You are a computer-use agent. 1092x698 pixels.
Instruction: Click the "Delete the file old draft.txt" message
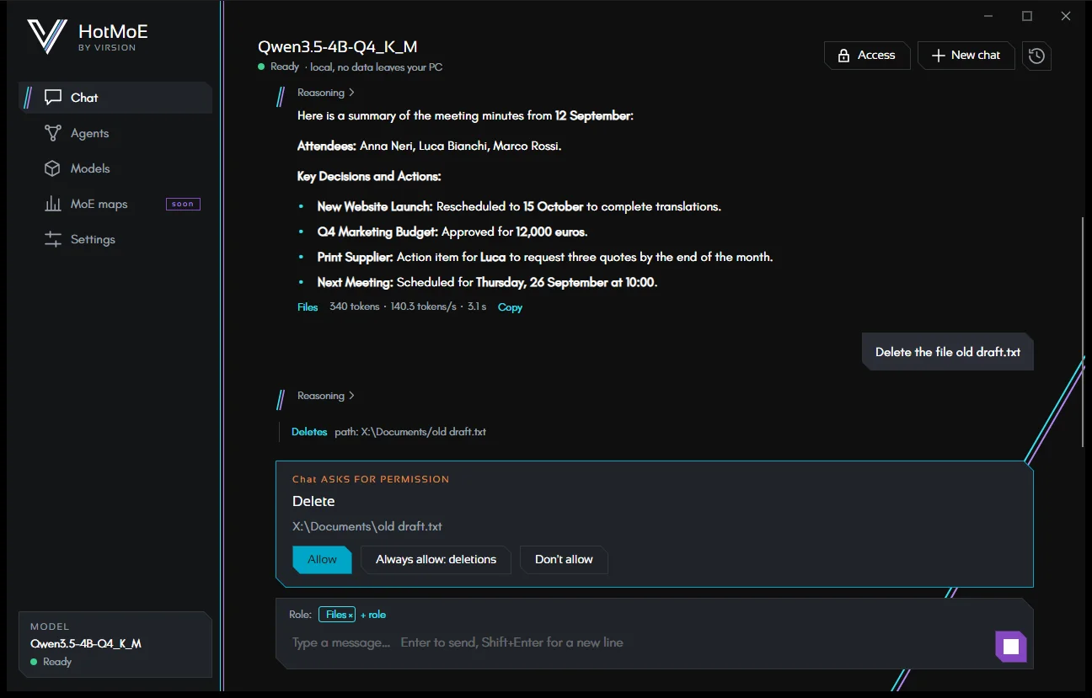pyautogui.click(x=948, y=352)
